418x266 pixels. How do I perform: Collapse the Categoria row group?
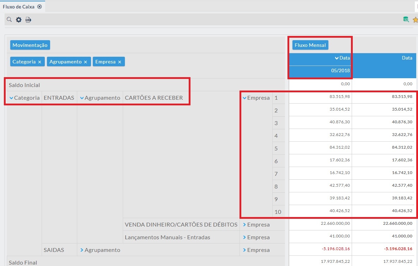tap(11, 98)
